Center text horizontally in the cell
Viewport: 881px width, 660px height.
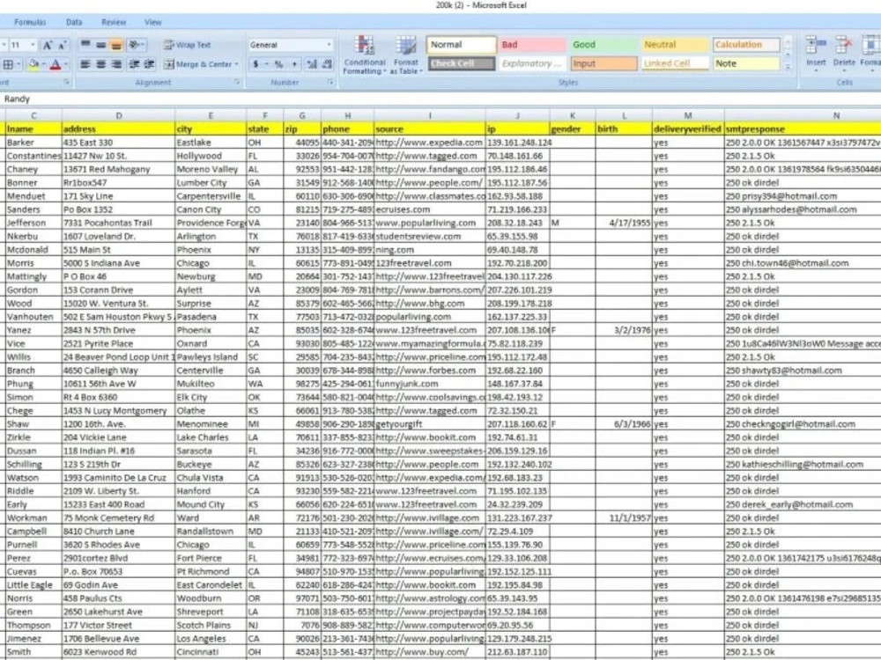coord(101,64)
